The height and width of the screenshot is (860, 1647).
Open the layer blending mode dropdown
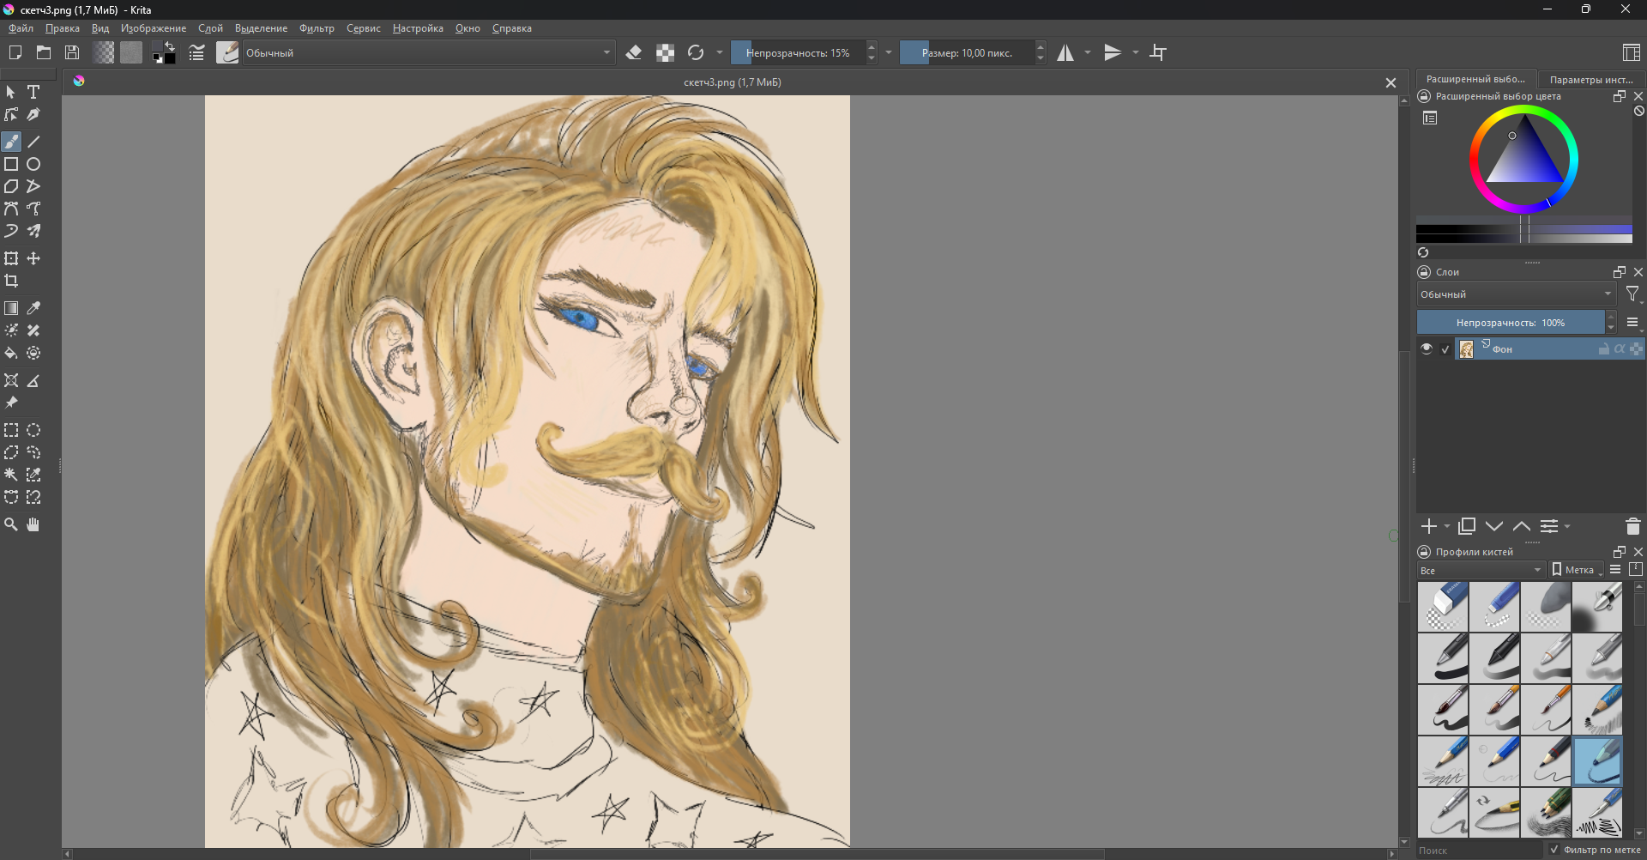click(x=1516, y=294)
